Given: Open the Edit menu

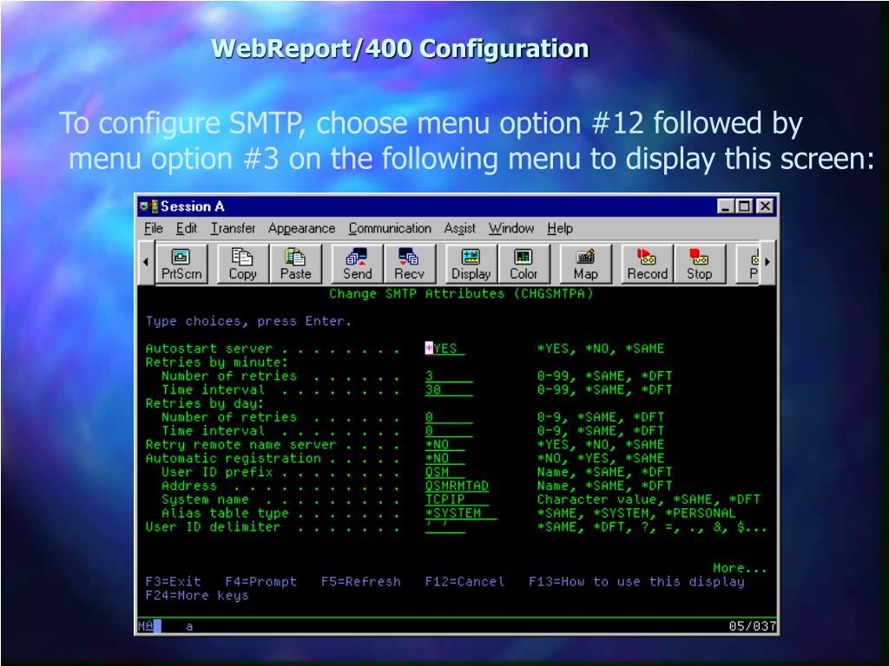Looking at the screenshot, I should point(187,228).
